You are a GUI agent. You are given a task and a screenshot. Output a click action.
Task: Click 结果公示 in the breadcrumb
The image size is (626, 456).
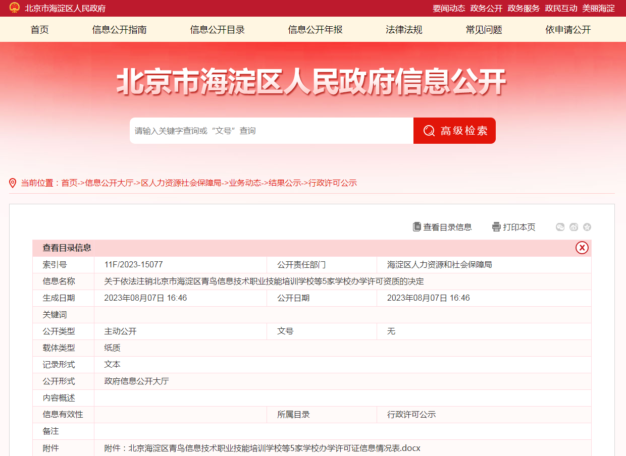pyautogui.click(x=285, y=183)
